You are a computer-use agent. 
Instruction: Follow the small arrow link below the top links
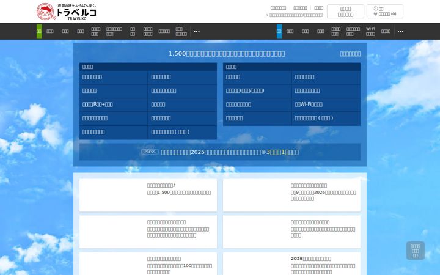295,15
